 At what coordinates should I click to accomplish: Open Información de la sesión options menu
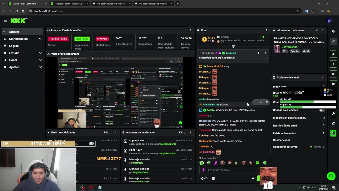point(190,30)
